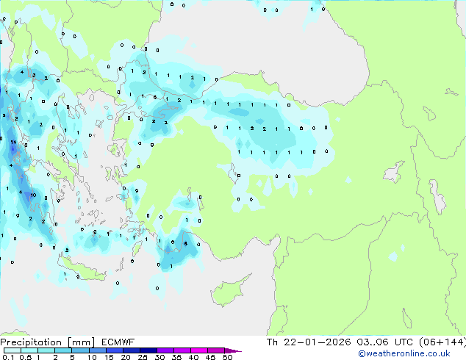The image size is (466, 360).
Task: Click the legend's purple over-50 arrow tip
Action: click(233, 350)
